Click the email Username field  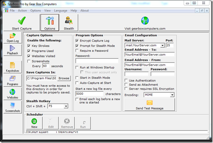136,74
